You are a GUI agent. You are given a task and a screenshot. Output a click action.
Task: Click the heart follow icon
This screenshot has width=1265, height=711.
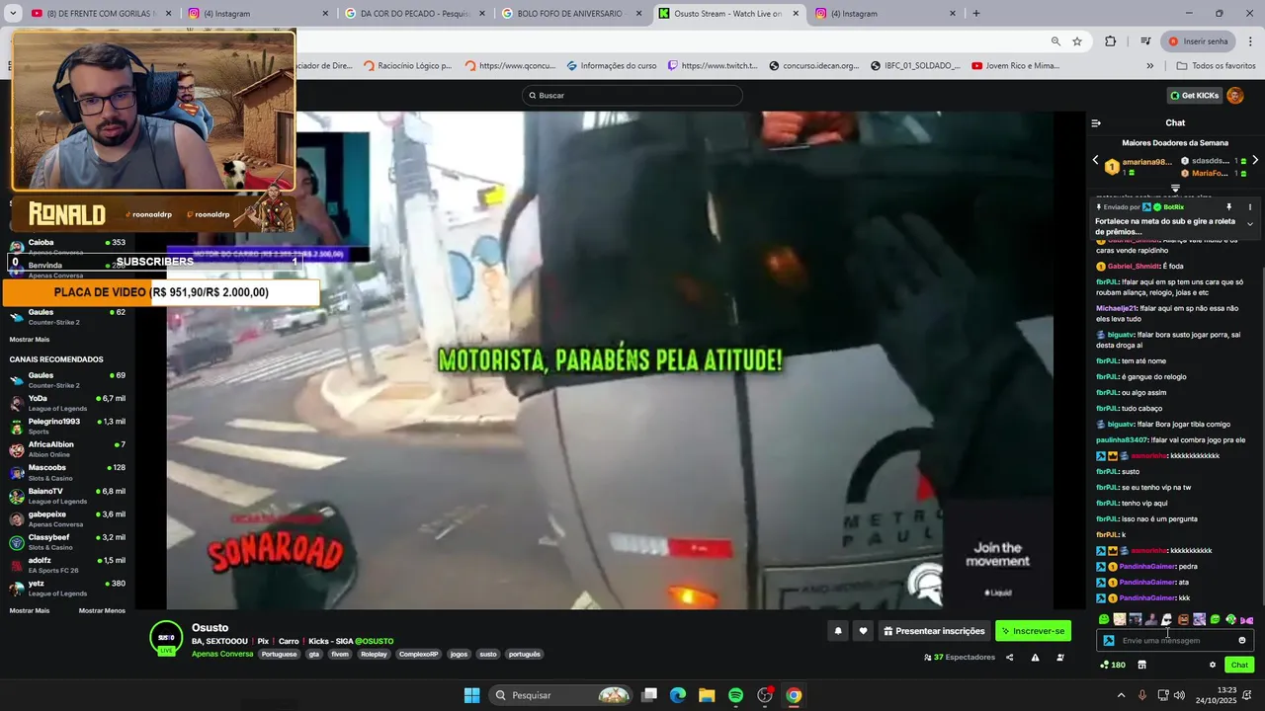(863, 631)
